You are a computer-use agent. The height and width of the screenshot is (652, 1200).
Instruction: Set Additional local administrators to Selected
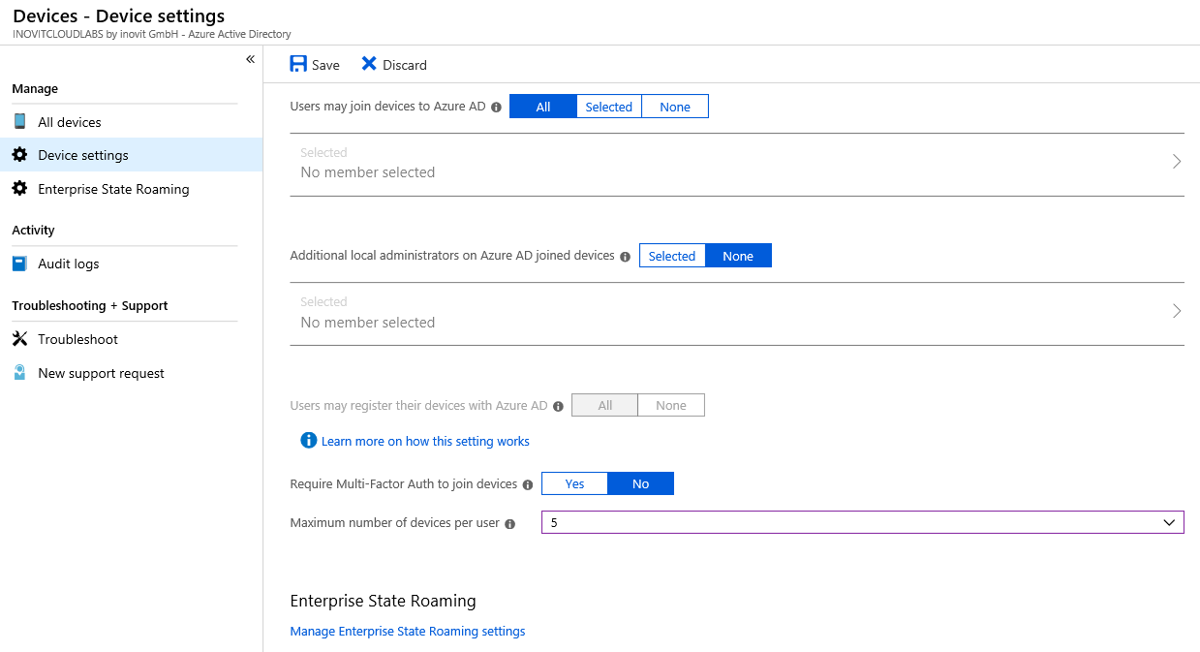pos(672,256)
